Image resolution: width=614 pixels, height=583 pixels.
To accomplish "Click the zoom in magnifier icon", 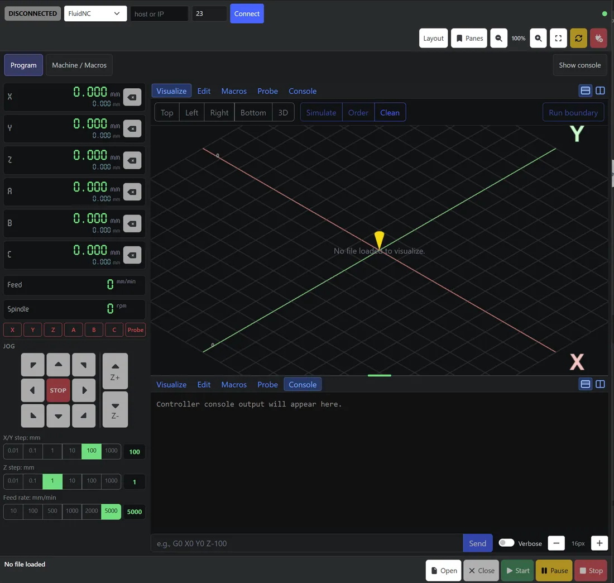I will pyautogui.click(x=538, y=38).
